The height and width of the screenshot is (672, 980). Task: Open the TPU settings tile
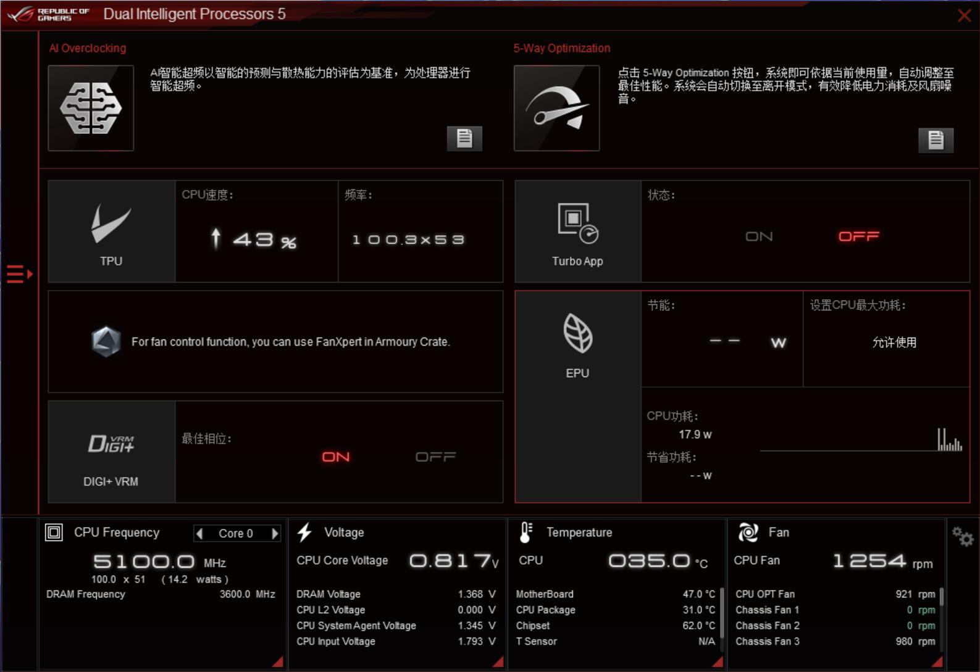(111, 231)
